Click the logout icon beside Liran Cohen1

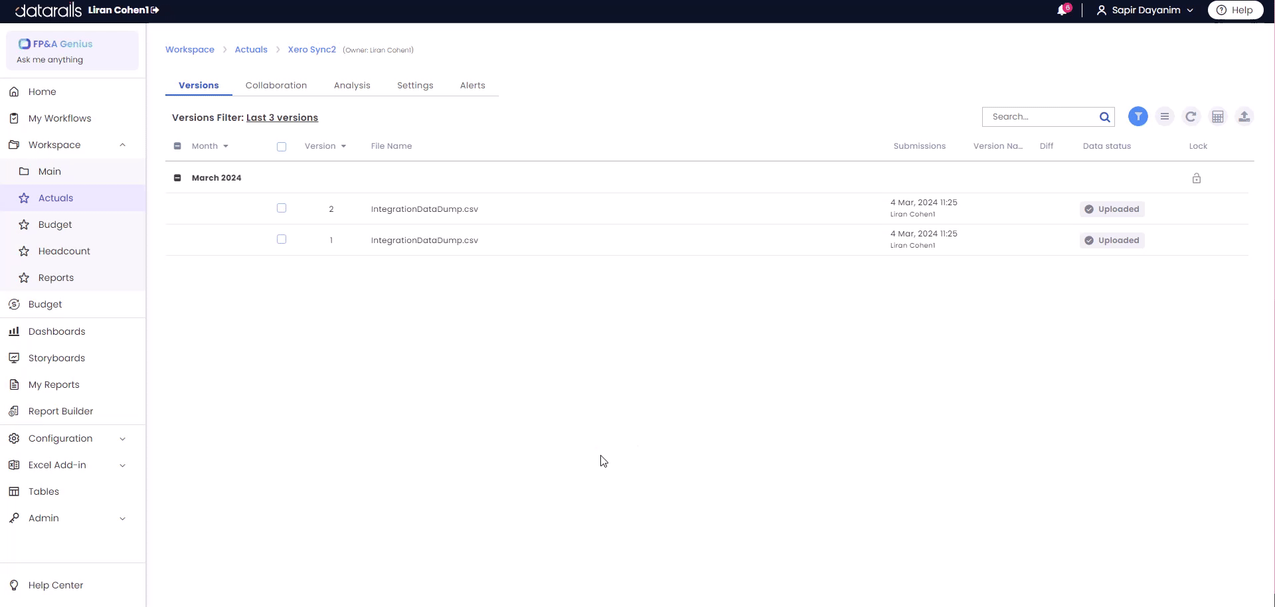pyautogui.click(x=155, y=10)
